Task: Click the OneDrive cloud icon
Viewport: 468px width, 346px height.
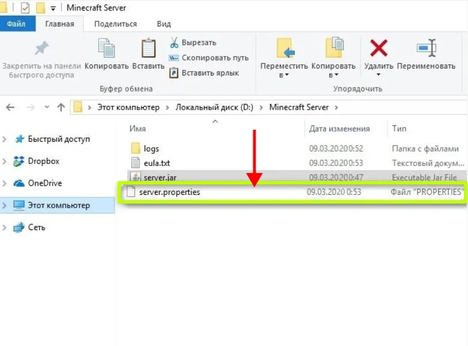Action: coord(19,183)
